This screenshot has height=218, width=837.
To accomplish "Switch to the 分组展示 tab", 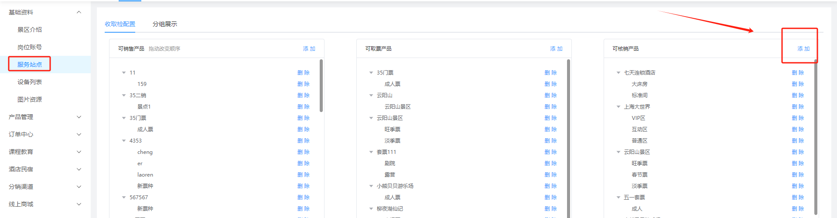I will coord(164,24).
